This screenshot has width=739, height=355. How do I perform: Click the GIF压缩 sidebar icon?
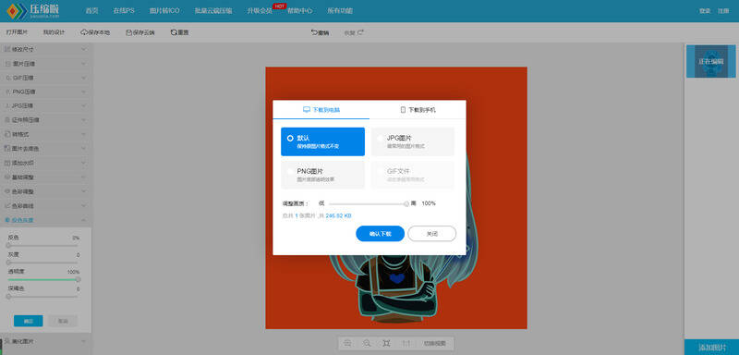tap(7, 78)
